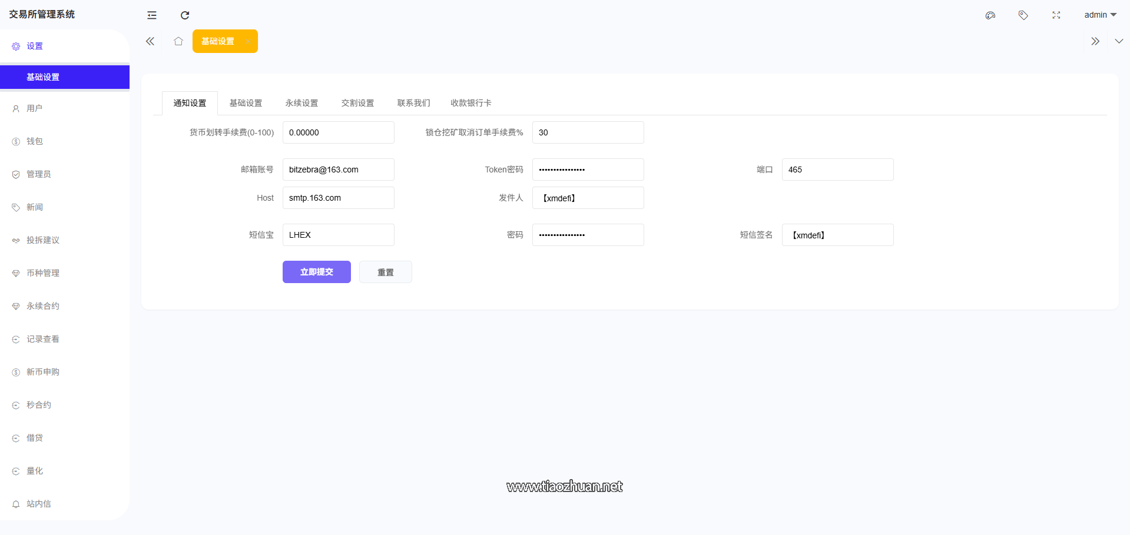The height and width of the screenshot is (535, 1130).
Task: Open 币种管理 in the sidebar
Action: [x=43, y=273]
